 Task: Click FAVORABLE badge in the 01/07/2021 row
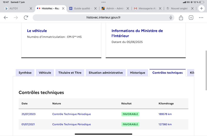(130, 124)
